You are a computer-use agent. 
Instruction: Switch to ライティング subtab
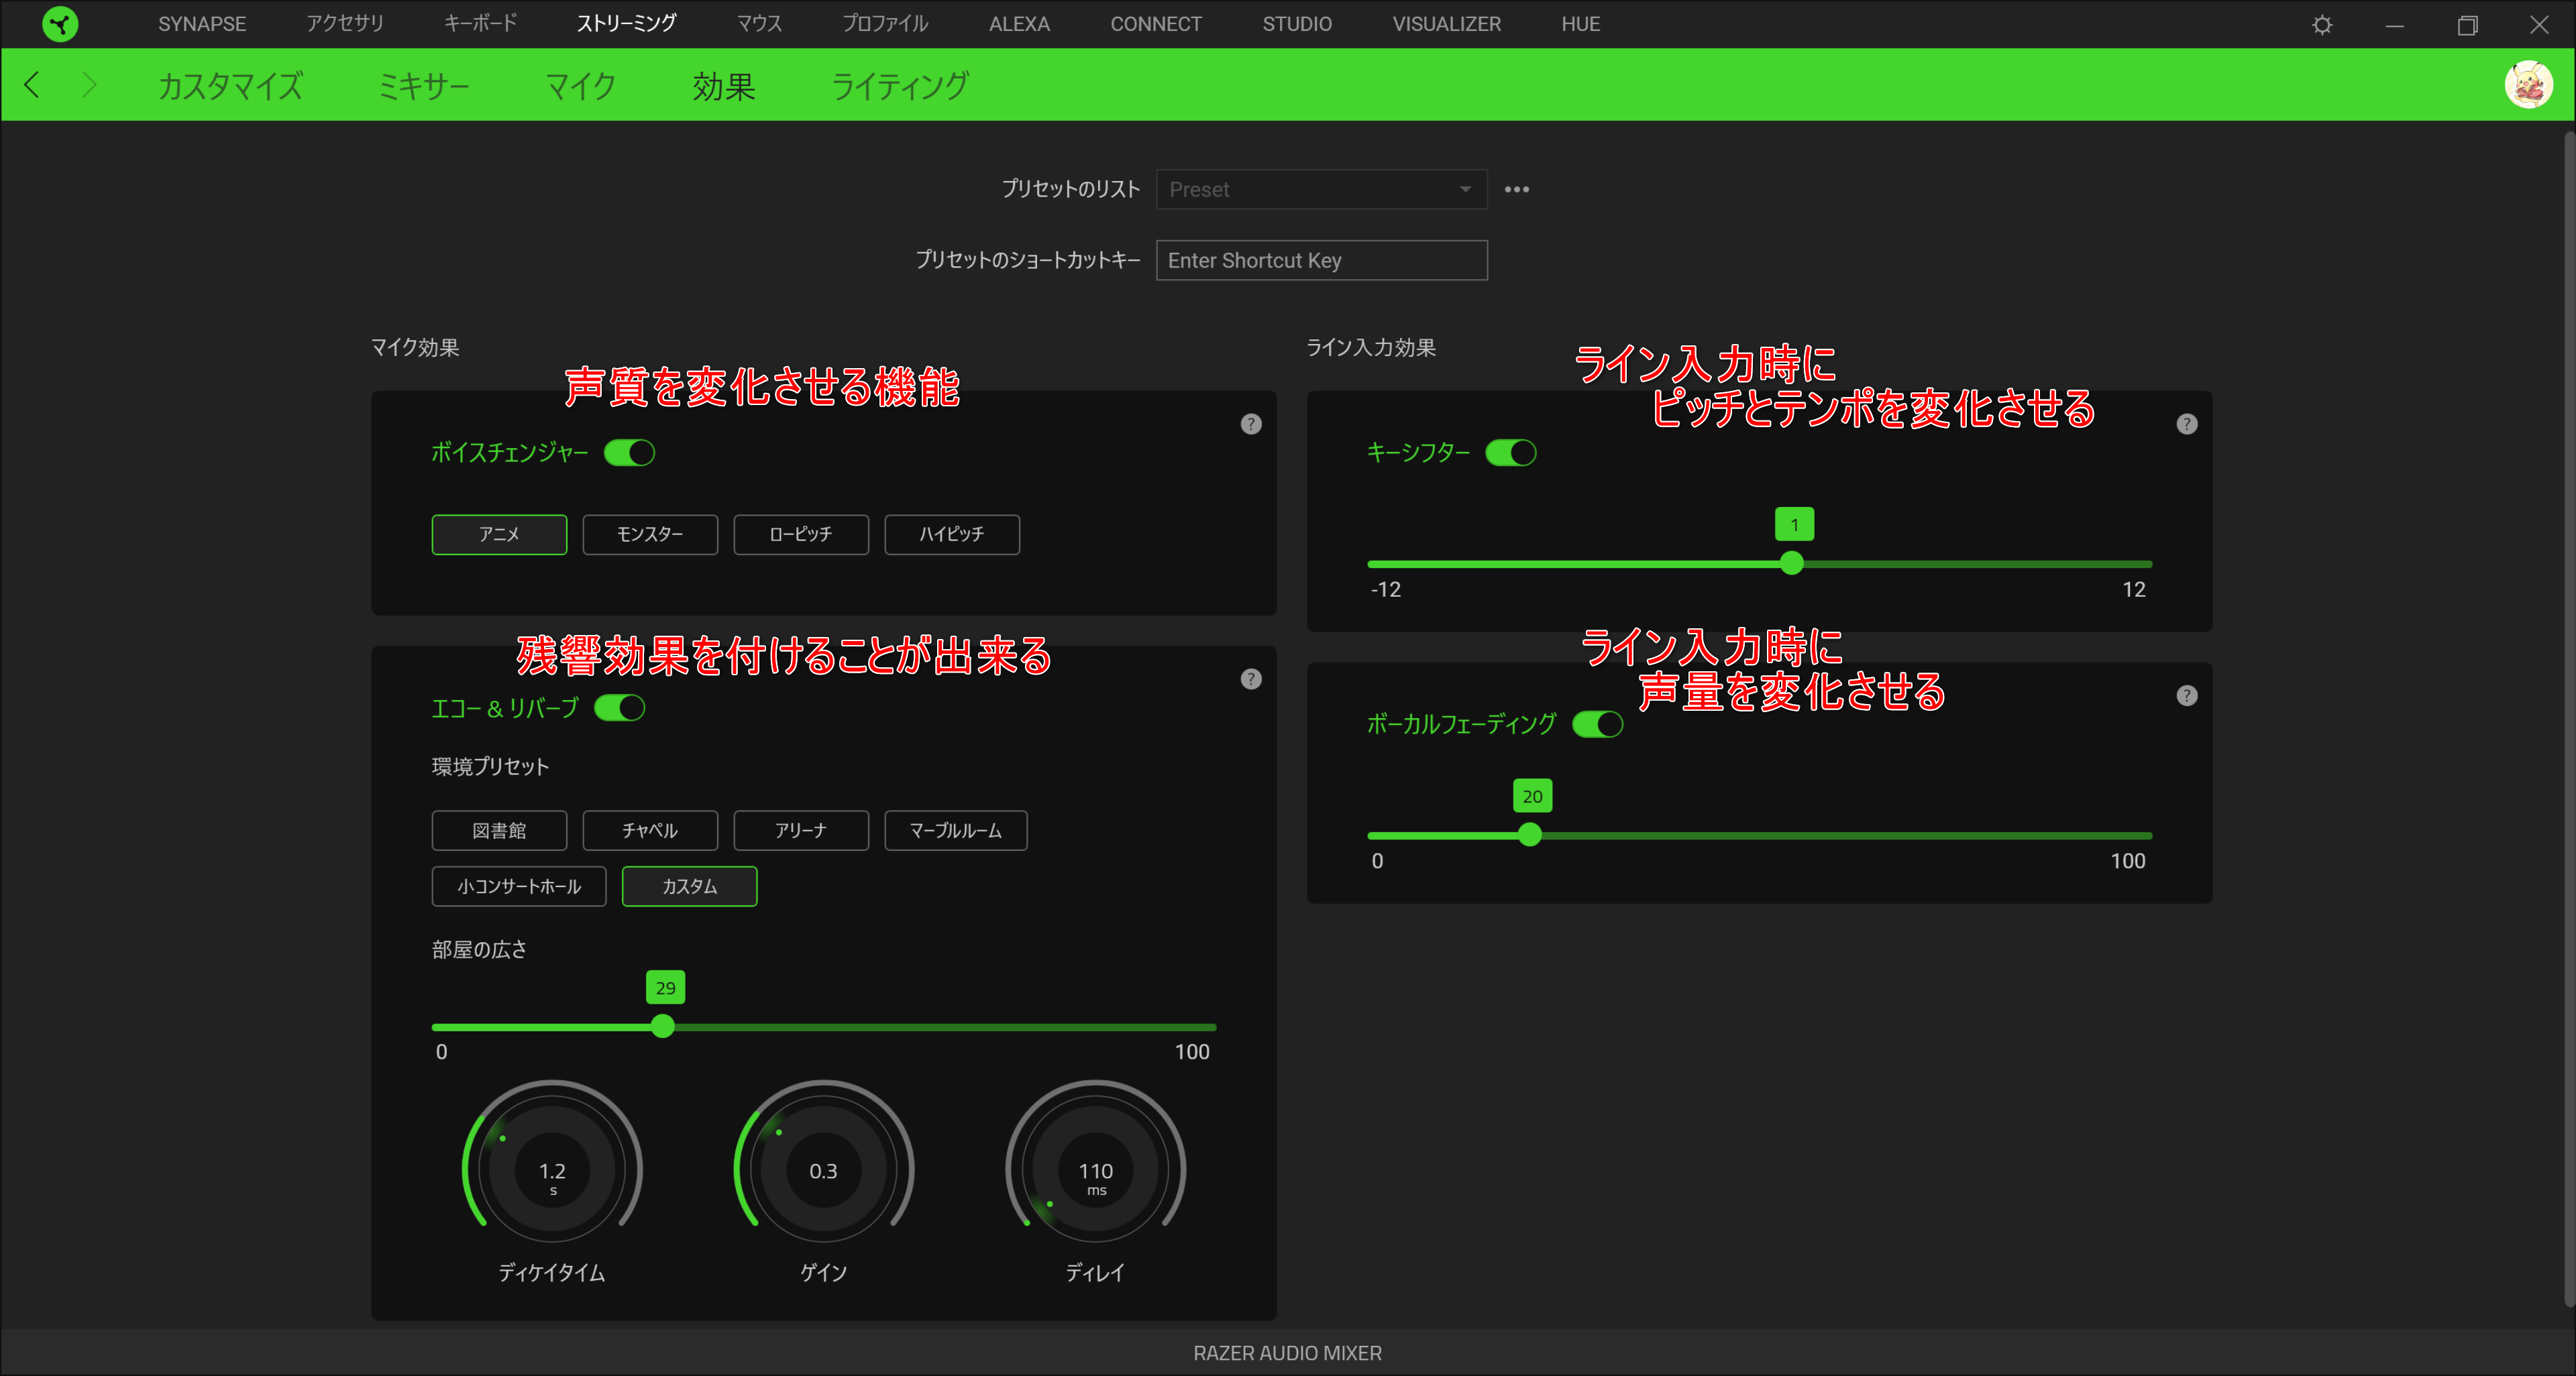click(x=900, y=86)
